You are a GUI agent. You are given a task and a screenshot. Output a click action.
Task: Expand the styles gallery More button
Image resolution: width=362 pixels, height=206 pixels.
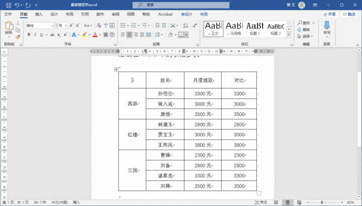tap(289, 35)
